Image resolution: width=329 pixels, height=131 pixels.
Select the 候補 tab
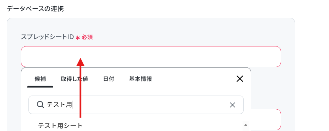40,79
